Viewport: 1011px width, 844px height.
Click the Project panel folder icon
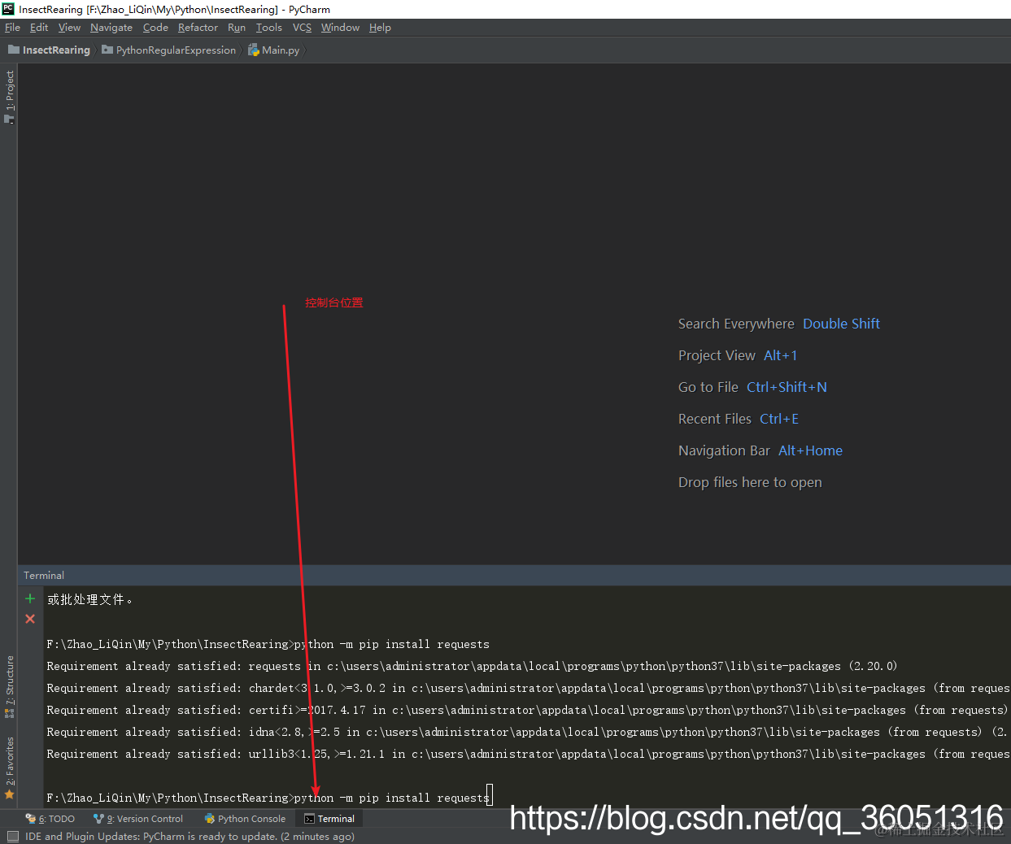pyautogui.click(x=9, y=119)
